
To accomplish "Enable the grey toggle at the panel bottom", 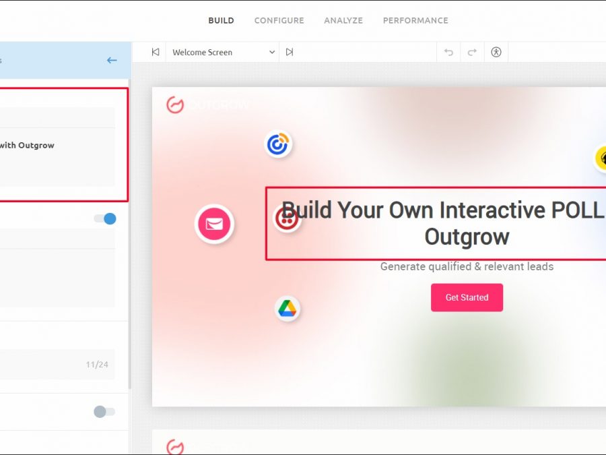I will click(x=104, y=412).
